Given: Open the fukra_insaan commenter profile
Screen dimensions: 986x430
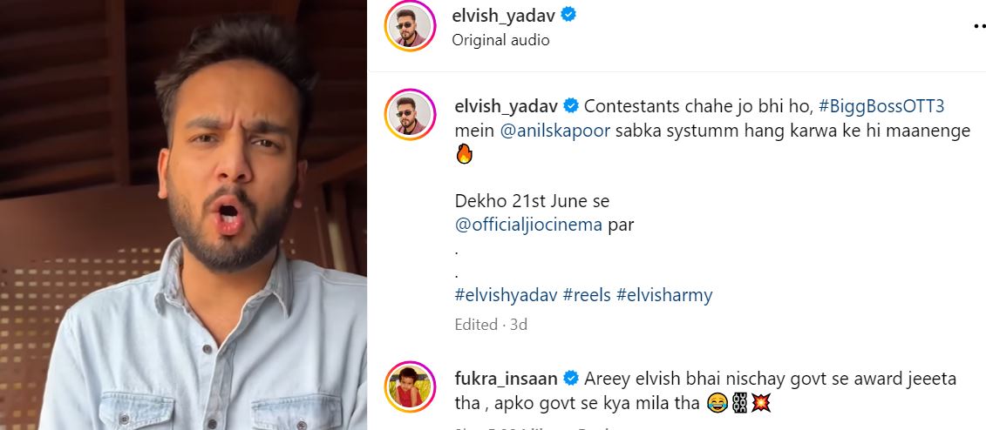Looking at the screenshot, I should click(x=507, y=380).
